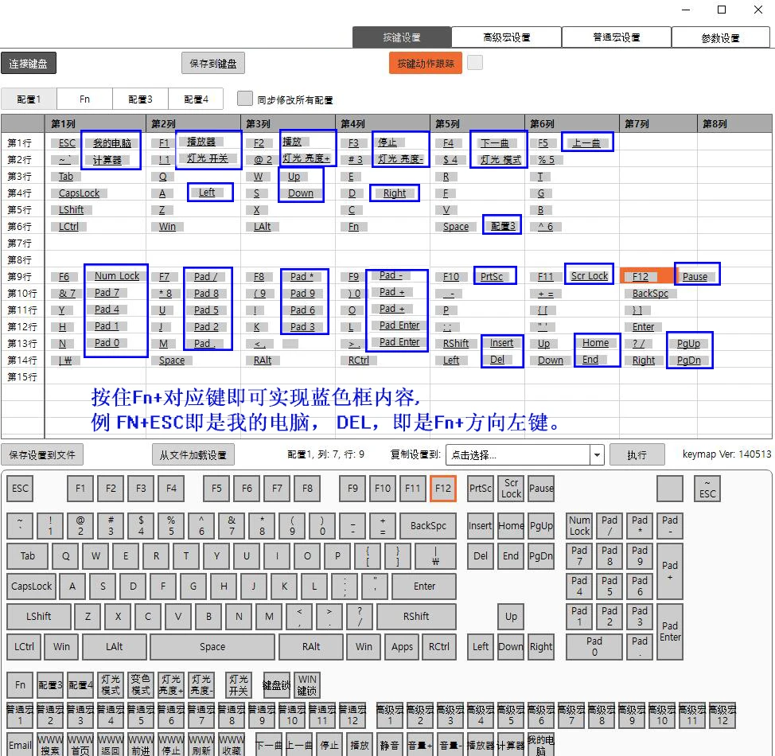The width and height of the screenshot is (775, 756).
Task: Open the 参数设置 tab
Action: click(720, 37)
